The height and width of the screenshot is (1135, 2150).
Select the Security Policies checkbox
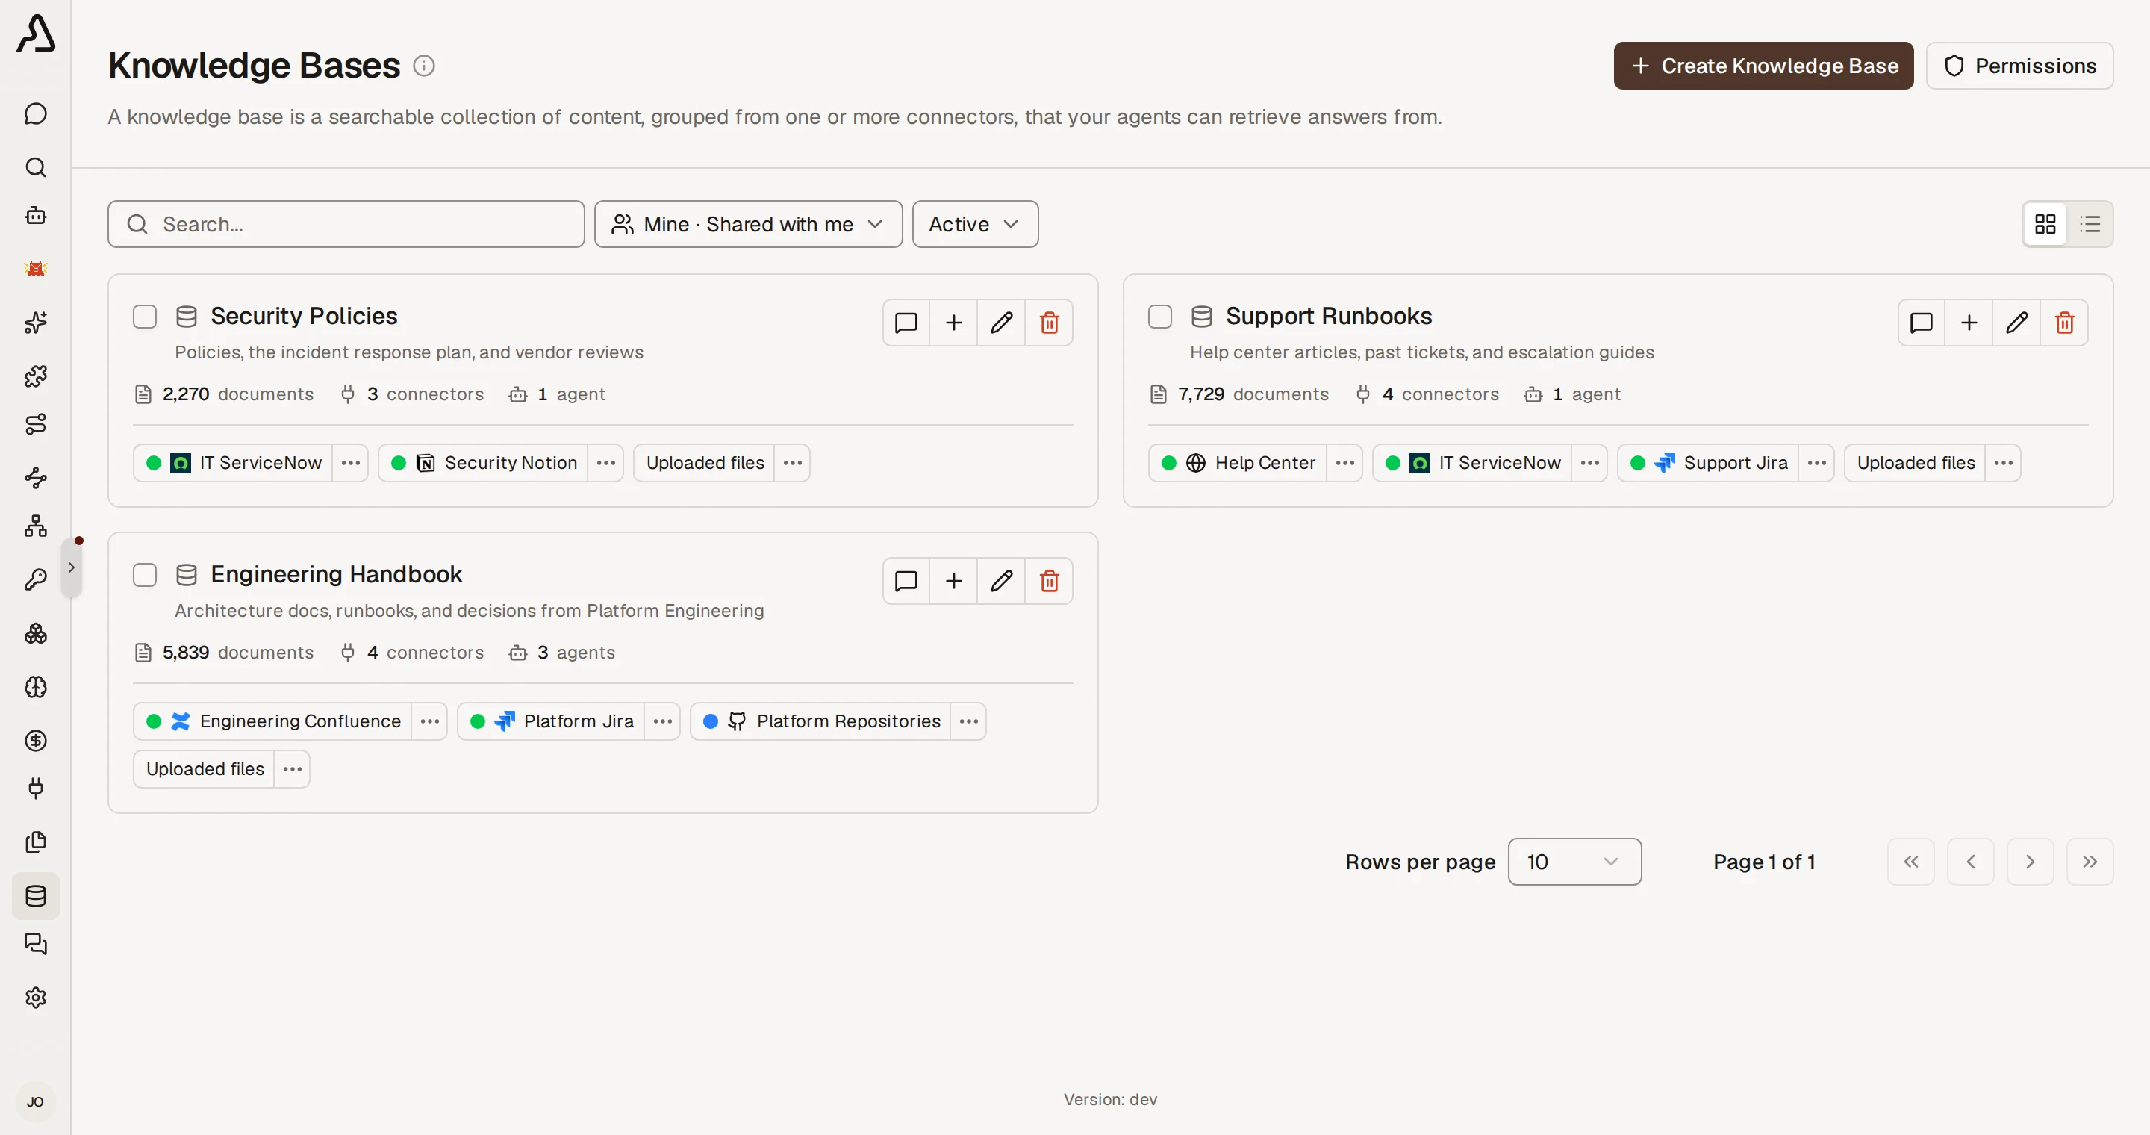pos(146,317)
